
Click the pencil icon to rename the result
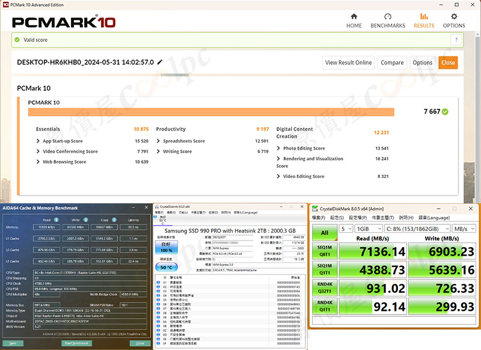[x=160, y=63]
